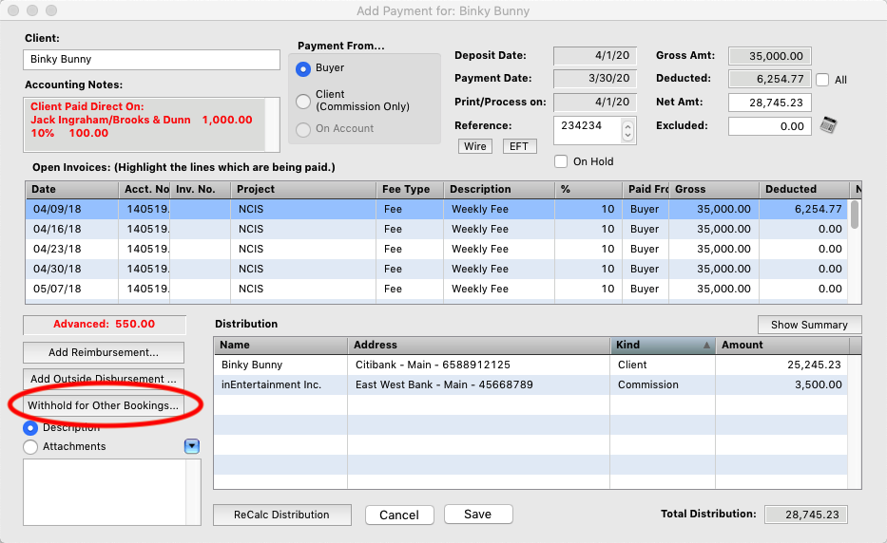
Task: Click the EFT button
Action: (x=519, y=146)
